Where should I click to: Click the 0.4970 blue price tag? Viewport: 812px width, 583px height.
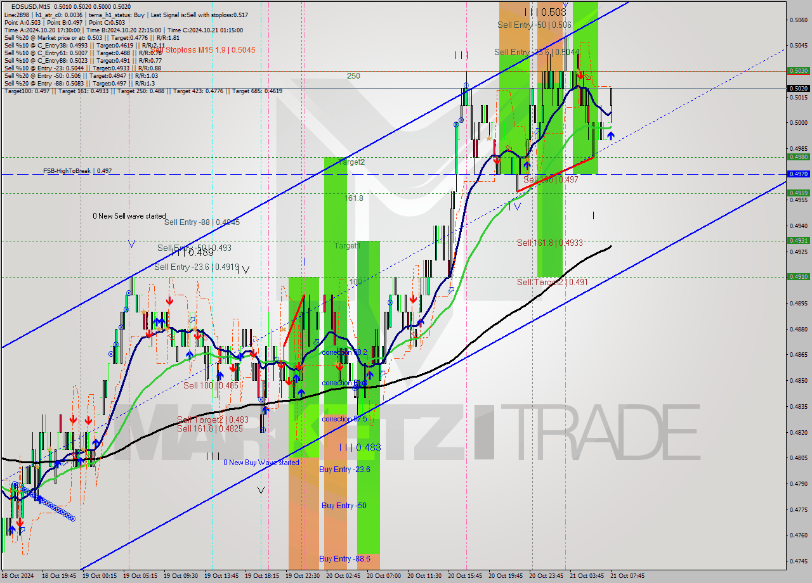tap(797, 174)
